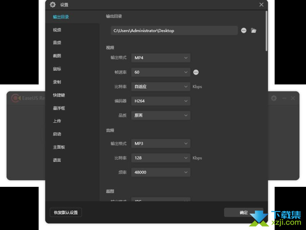306x230 pixels.
Task: Click the 截图 section heading in settings panel
Action: pyautogui.click(x=110, y=191)
